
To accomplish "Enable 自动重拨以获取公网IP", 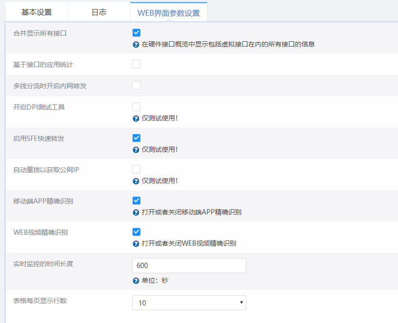I will click(136, 169).
